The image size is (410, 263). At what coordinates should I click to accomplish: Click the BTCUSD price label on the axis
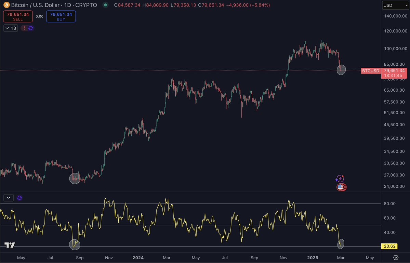click(x=370, y=71)
